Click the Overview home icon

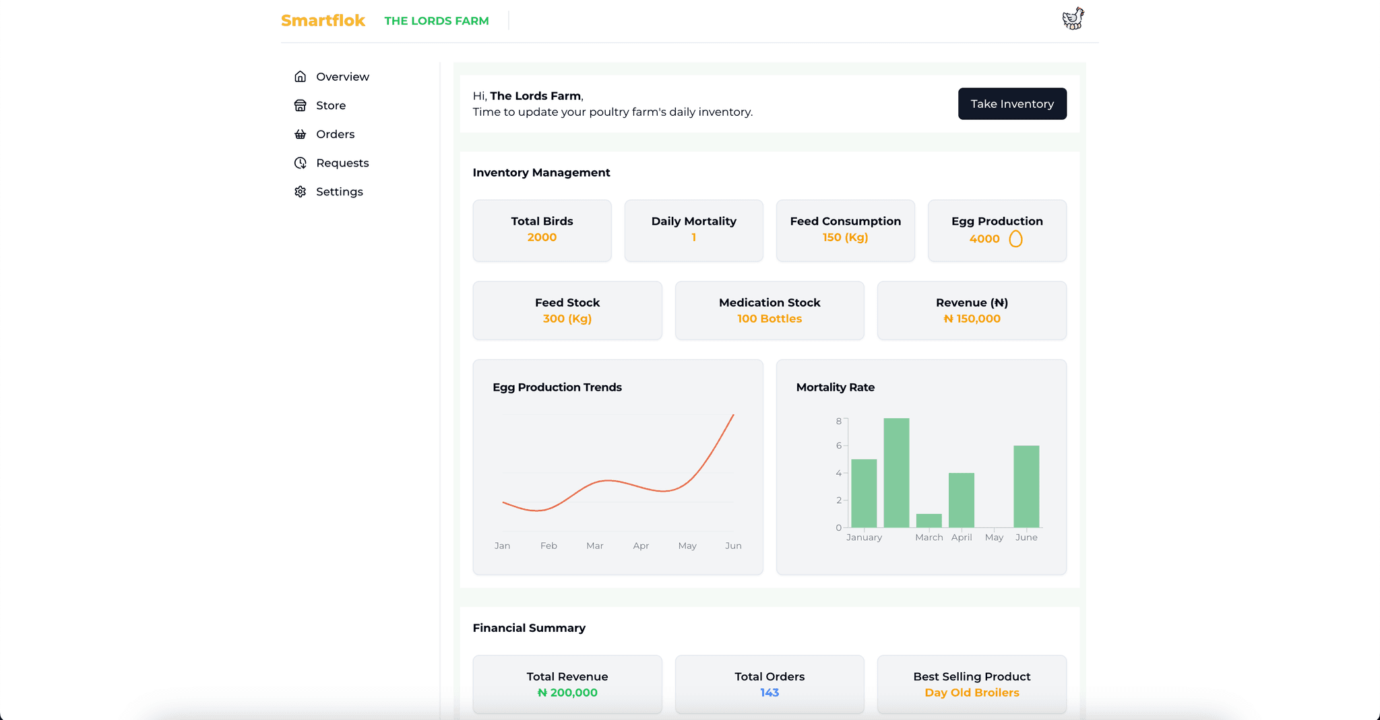(x=300, y=77)
